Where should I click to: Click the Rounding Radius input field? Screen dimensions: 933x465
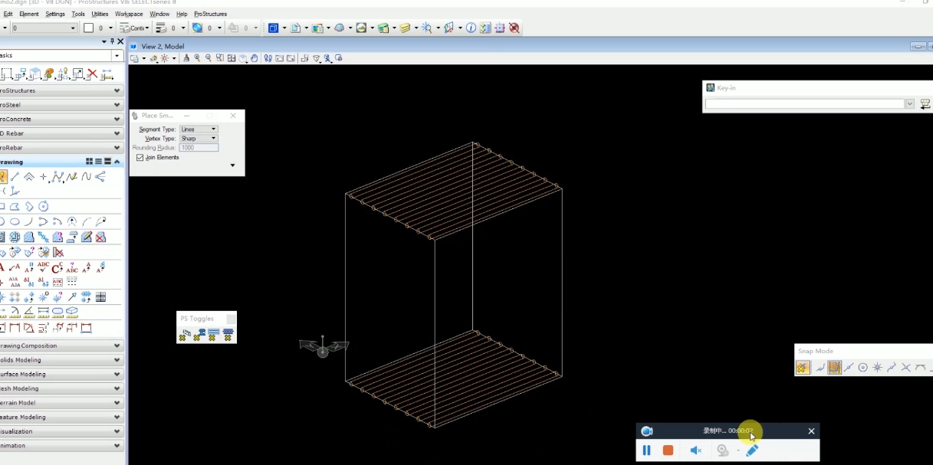[199, 148]
